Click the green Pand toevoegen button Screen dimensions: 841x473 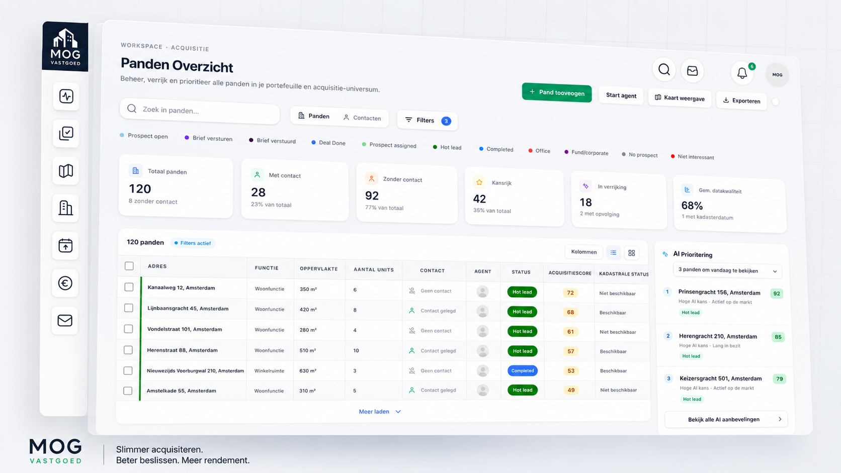click(x=557, y=92)
